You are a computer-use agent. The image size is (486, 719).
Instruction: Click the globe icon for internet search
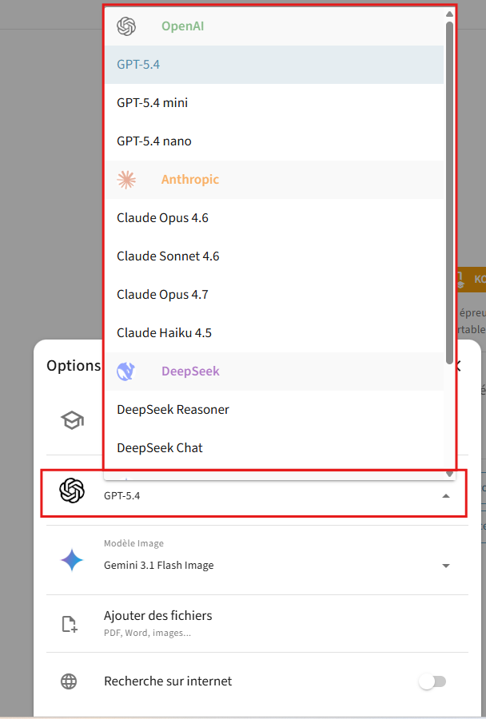click(x=69, y=681)
